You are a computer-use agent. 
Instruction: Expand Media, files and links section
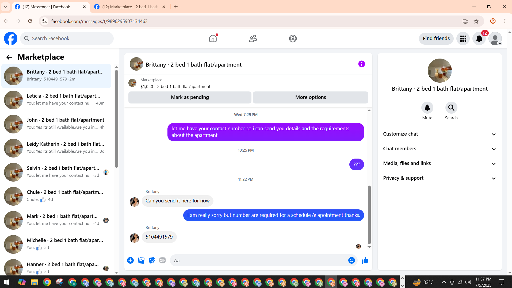click(x=440, y=163)
